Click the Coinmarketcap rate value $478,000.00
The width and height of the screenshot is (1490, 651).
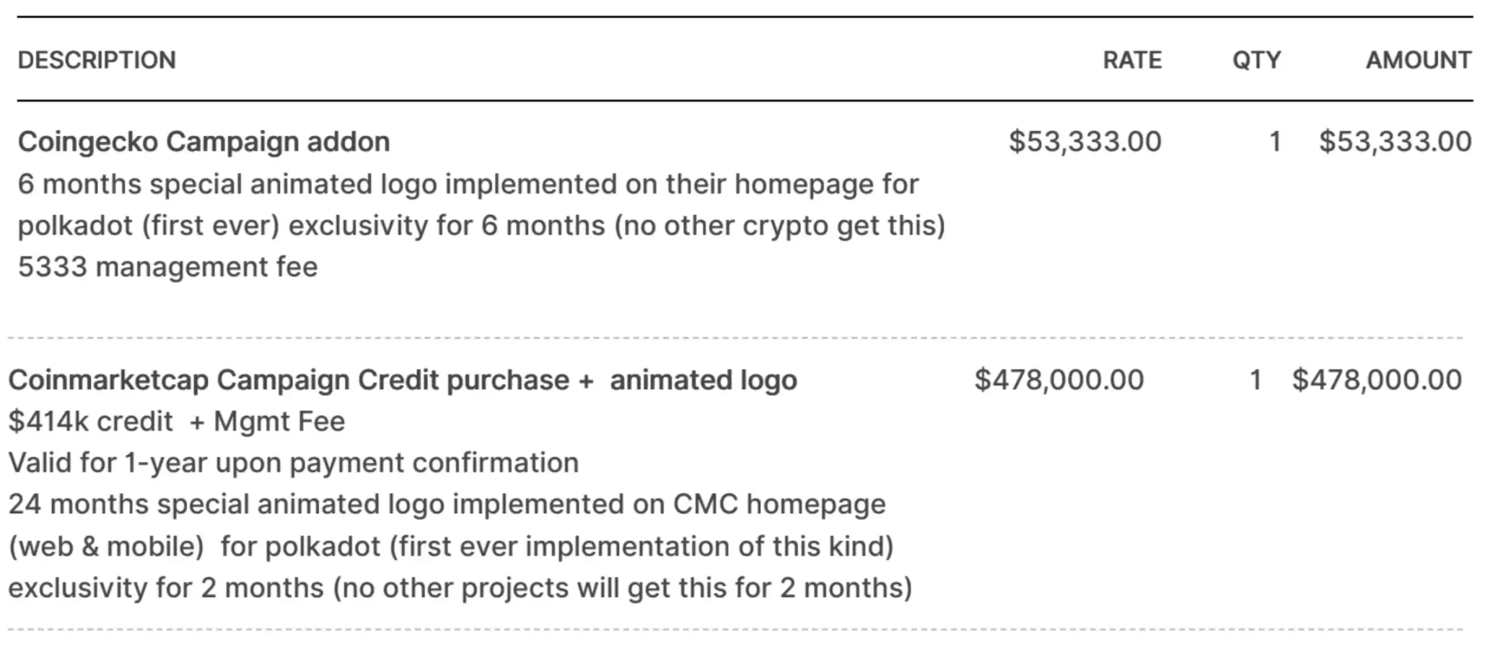(x=1059, y=380)
